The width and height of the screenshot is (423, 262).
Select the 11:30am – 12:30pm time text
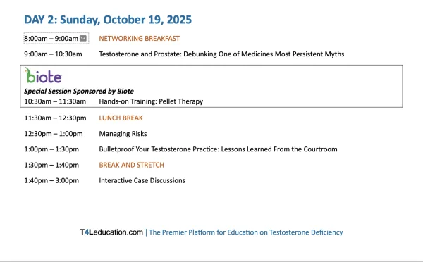pos(55,118)
